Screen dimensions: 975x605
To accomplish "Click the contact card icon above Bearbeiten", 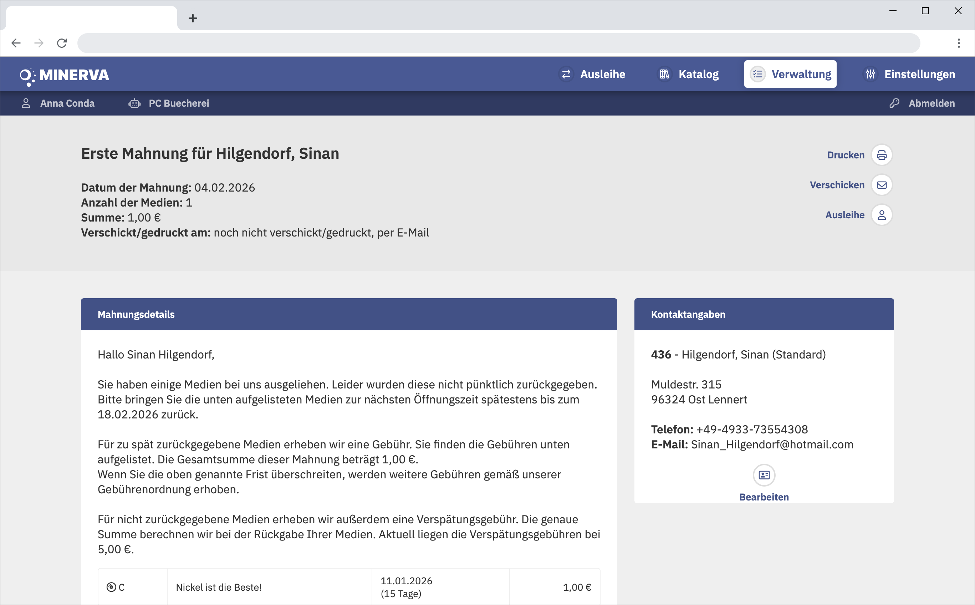I will (764, 475).
